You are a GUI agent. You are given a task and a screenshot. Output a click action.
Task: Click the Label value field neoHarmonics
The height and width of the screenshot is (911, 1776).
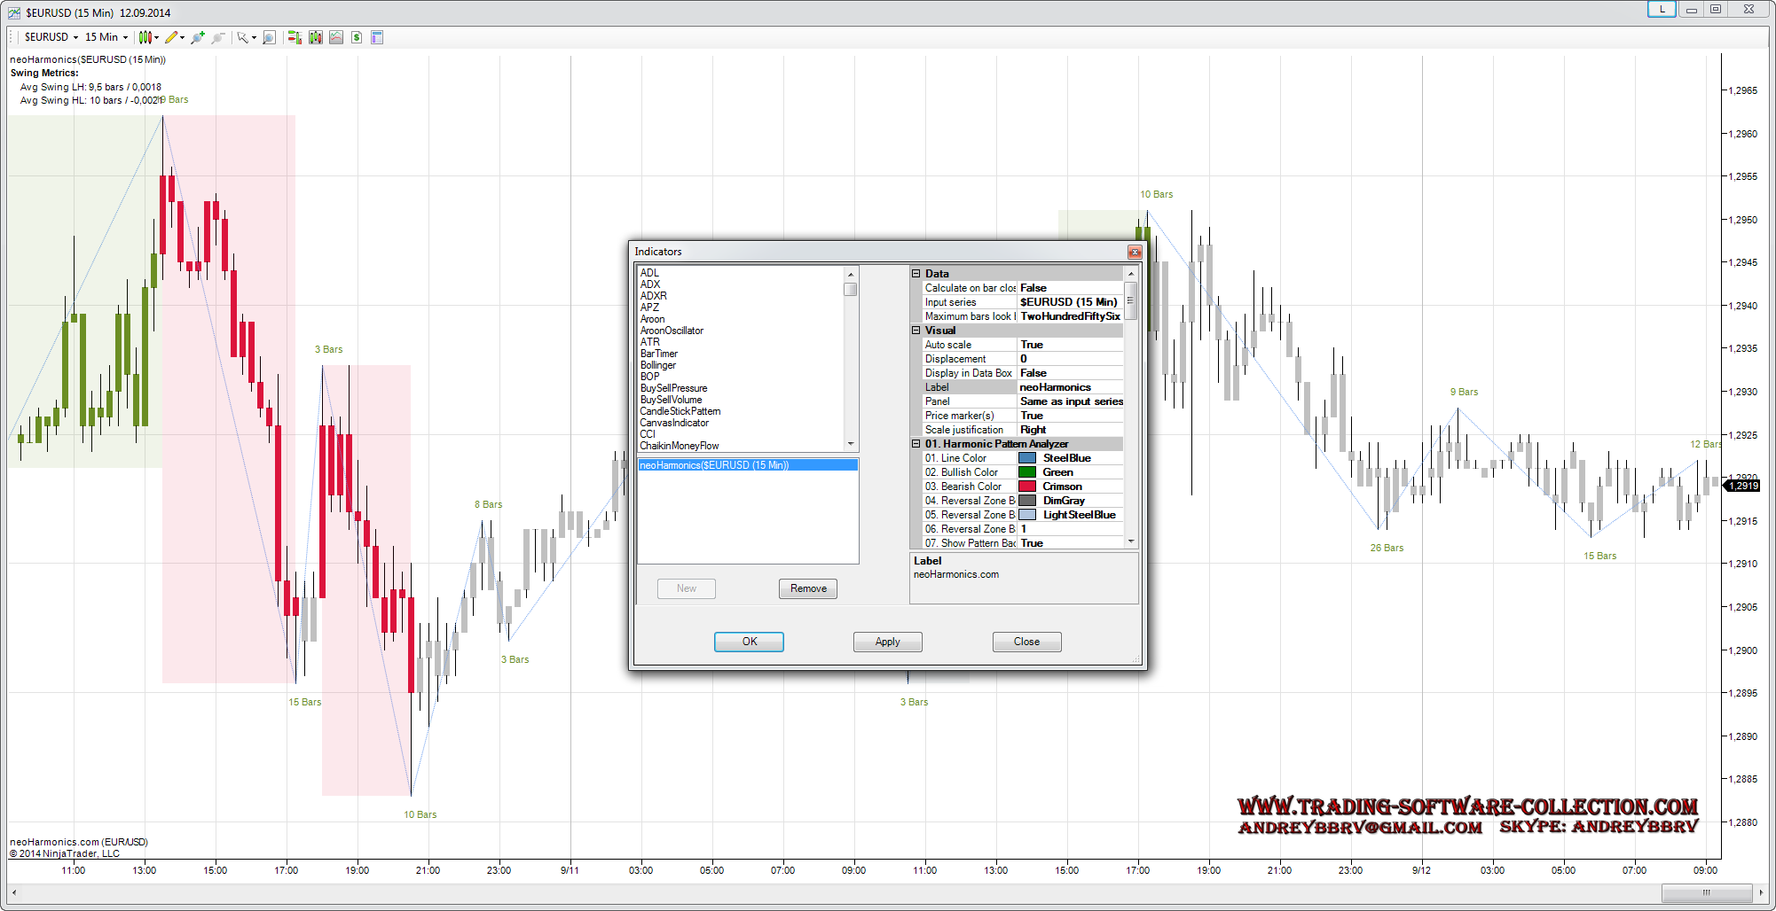[1069, 387]
